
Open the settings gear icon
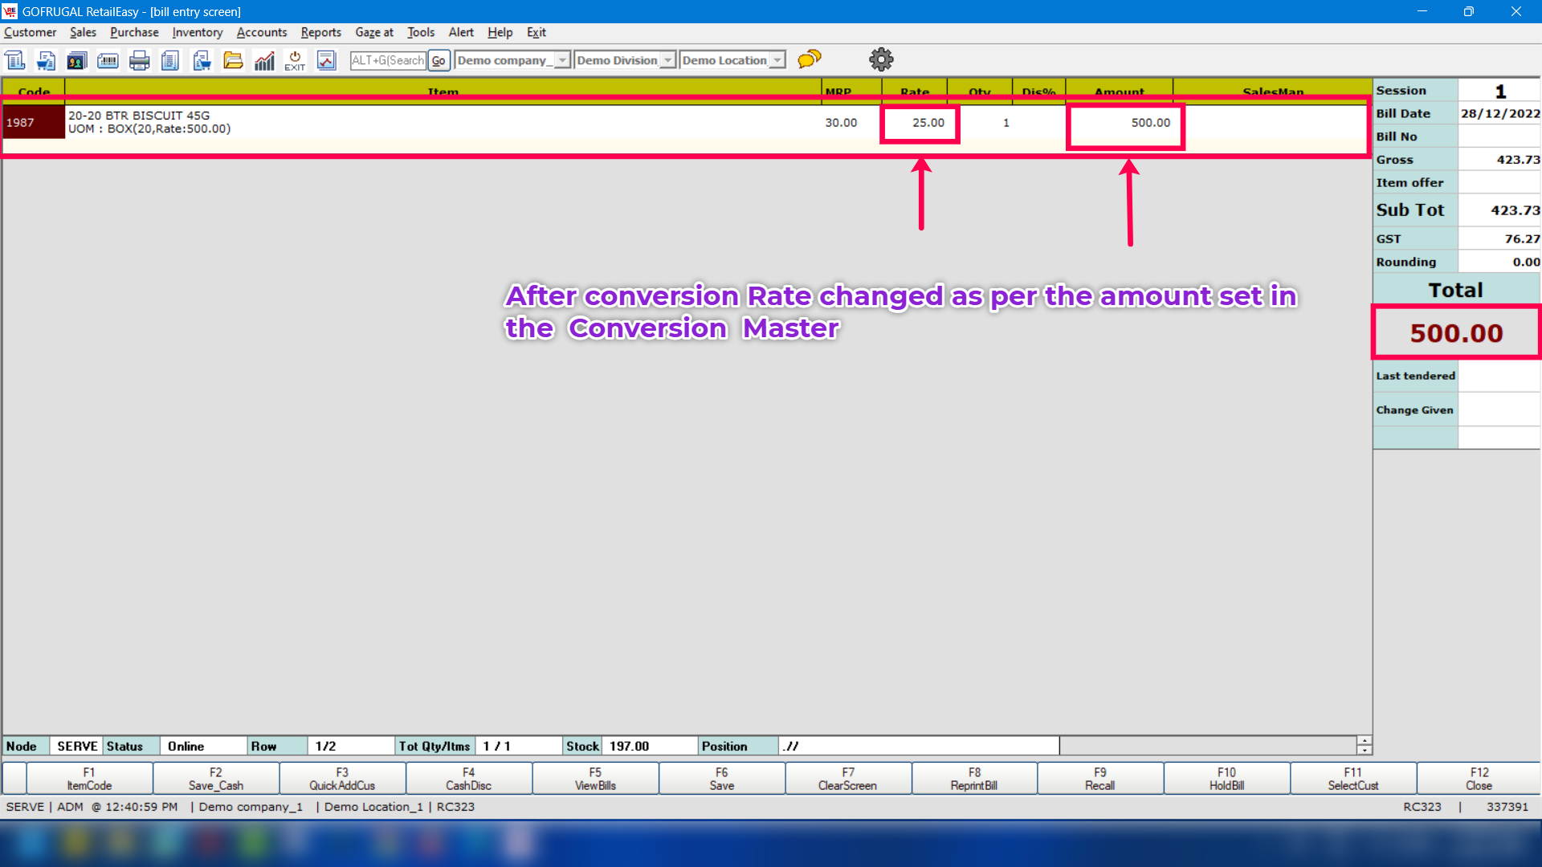(881, 59)
